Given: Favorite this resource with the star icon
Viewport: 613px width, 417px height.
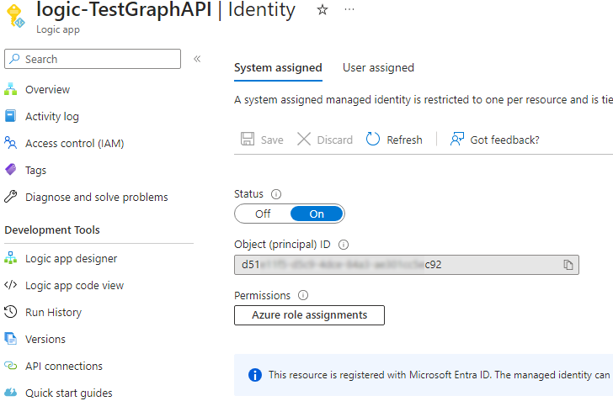Looking at the screenshot, I should click(x=322, y=10).
